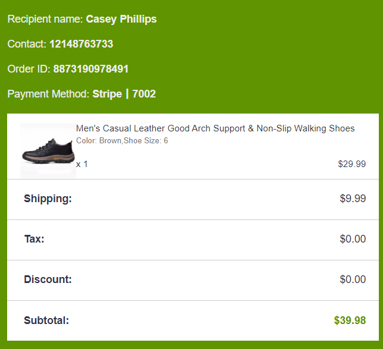Click the order ID 8873190978491
The image size is (383, 349).
coord(90,69)
